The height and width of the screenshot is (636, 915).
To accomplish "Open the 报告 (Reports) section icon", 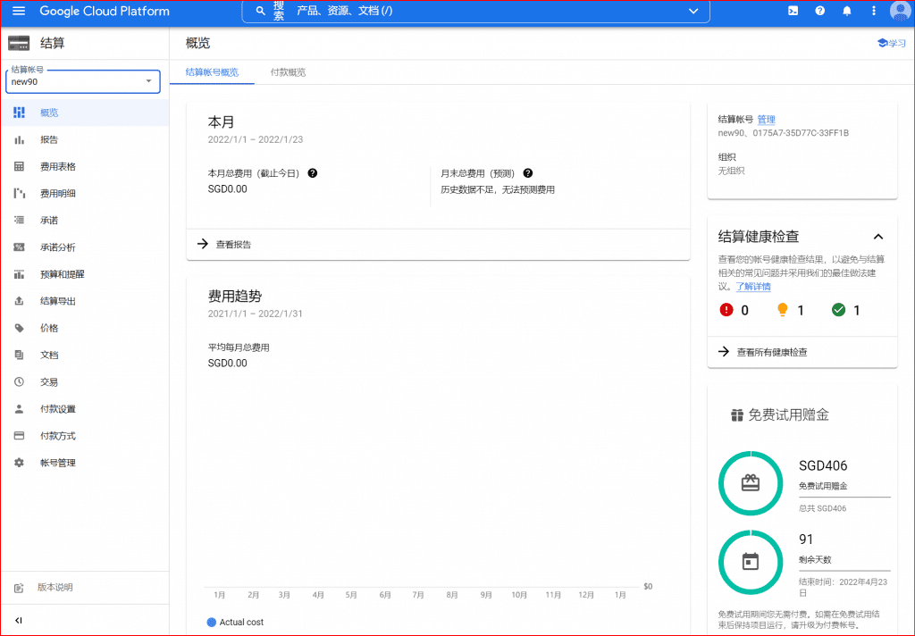I will point(19,139).
